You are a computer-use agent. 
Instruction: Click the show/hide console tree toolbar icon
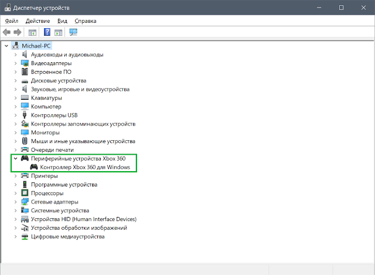click(32, 32)
